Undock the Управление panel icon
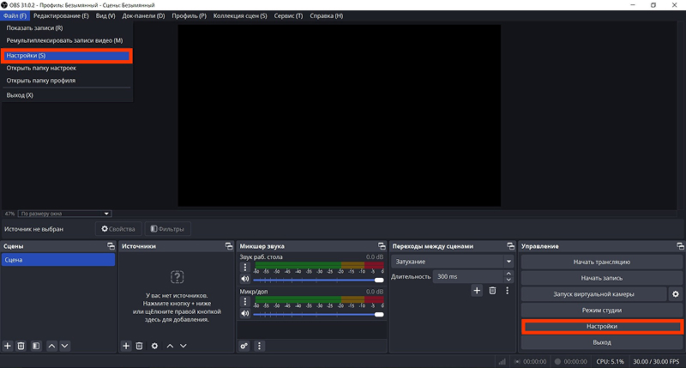 (x=680, y=246)
